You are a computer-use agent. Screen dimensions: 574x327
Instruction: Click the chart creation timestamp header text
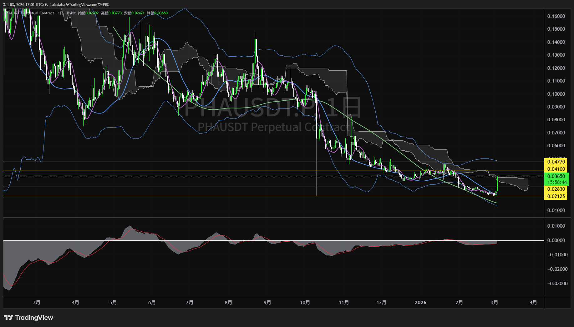(56, 5)
